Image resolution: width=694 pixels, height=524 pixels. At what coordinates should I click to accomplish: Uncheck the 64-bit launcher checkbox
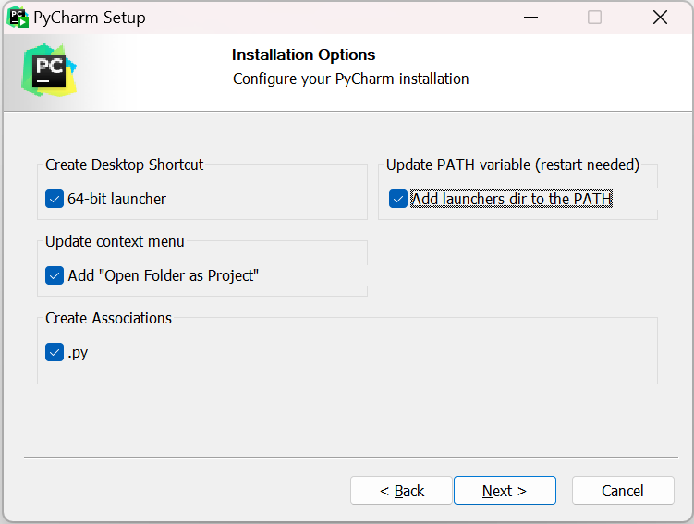[55, 199]
